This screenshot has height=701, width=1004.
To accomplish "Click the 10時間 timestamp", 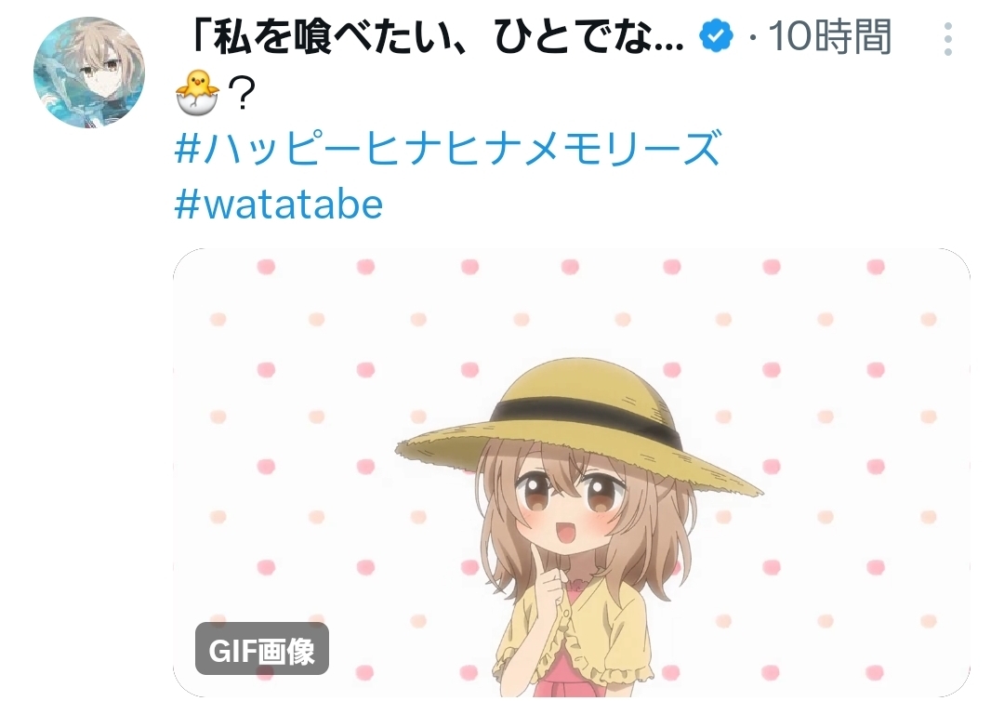I will [829, 36].
